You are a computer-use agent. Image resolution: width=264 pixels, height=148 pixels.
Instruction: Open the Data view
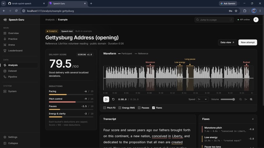coord(227,42)
